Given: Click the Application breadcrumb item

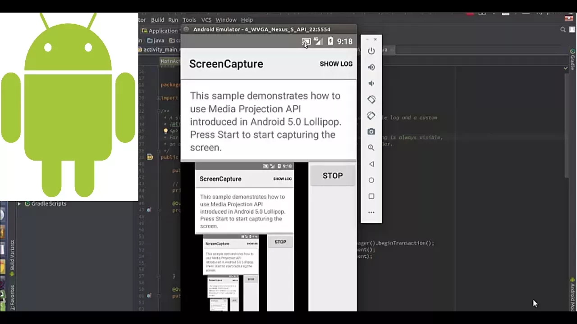Looking at the screenshot, I should pyautogui.click(x=160, y=31).
